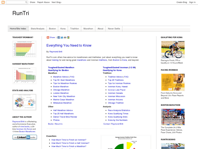This screenshot has height=149, width=198.
Task: Open the Stats/Analysis tab
Action: (38, 29)
